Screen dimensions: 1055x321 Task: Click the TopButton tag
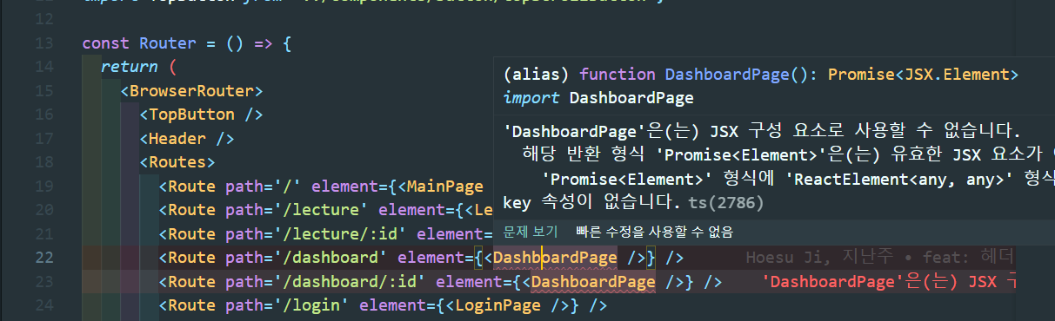coord(201,115)
